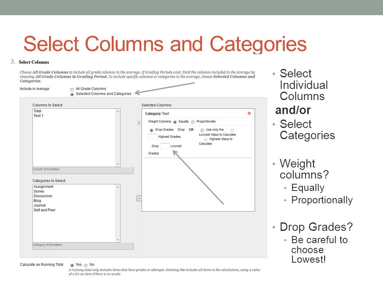This screenshot has width=383, height=287.
Task: Select the Use only the Lowest Value radio
Action: pyautogui.click(x=202, y=130)
